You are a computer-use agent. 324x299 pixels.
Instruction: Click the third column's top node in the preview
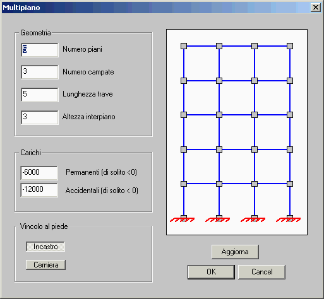coord(255,46)
